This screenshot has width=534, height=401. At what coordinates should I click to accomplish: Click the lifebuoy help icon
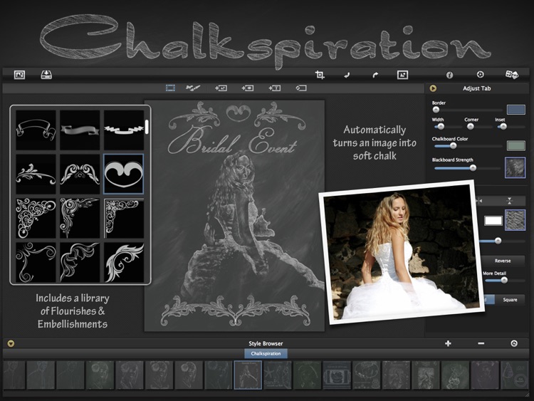(x=480, y=74)
